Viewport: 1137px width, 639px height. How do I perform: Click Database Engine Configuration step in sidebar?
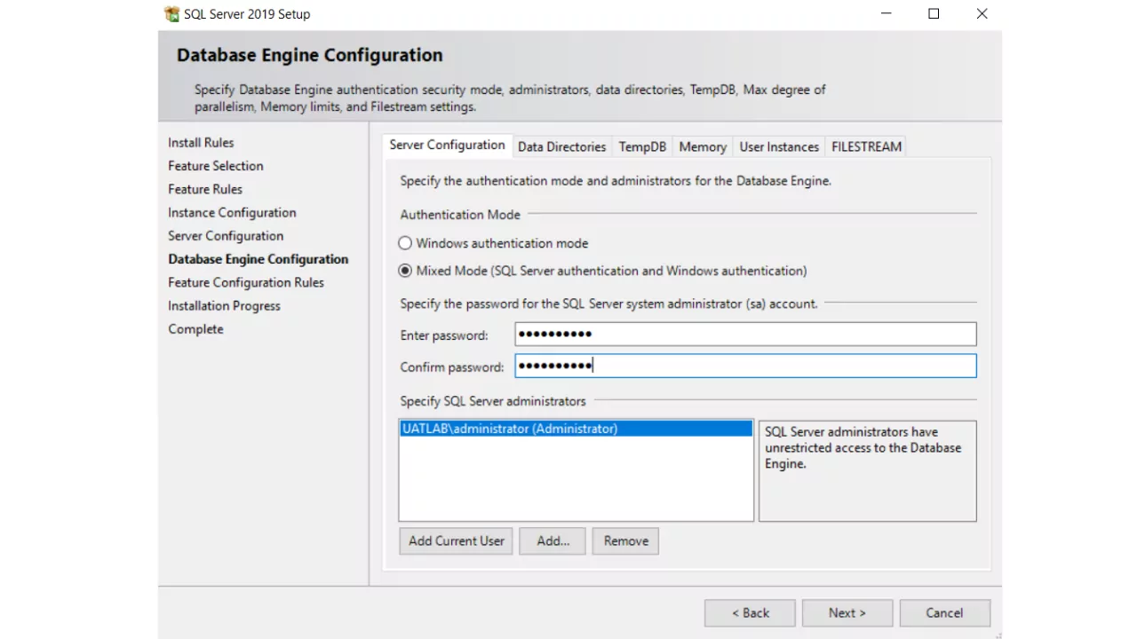pyautogui.click(x=258, y=259)
